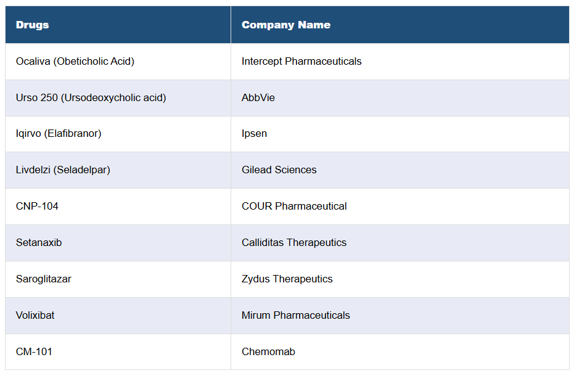Select the Saroglitazar drug cell
This screenshot has height=373, width=574.
tap(44, 279)
